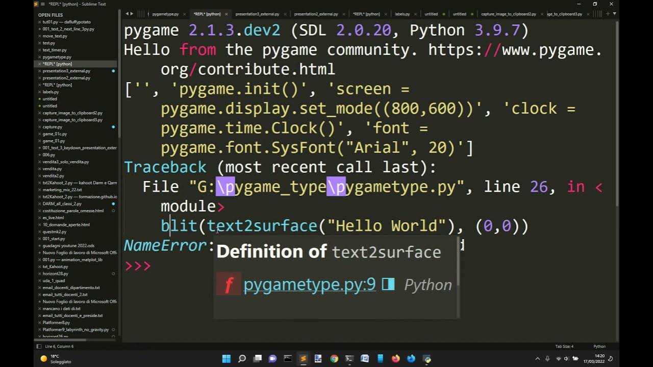Switch to the presentation3_external.py tab
The height and width of the screenshot is (367, 653).
(256, 14)
